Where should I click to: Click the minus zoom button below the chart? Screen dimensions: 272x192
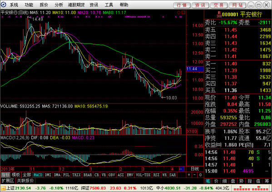click(x=194, y=175)
